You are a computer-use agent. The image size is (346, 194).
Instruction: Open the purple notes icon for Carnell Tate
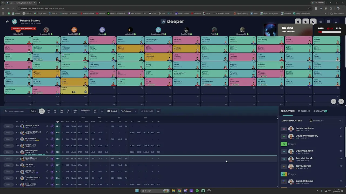click(52, 172)
